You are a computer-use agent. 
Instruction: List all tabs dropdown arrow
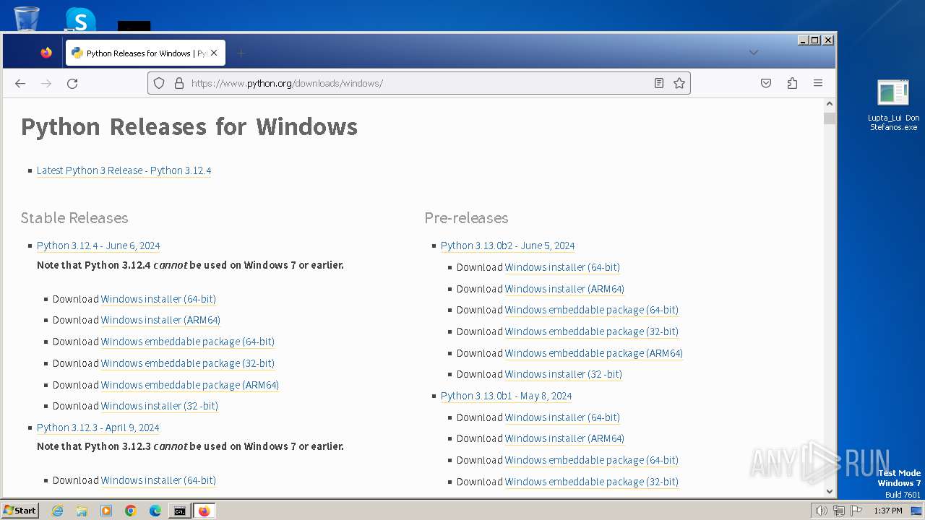point(754,53)
